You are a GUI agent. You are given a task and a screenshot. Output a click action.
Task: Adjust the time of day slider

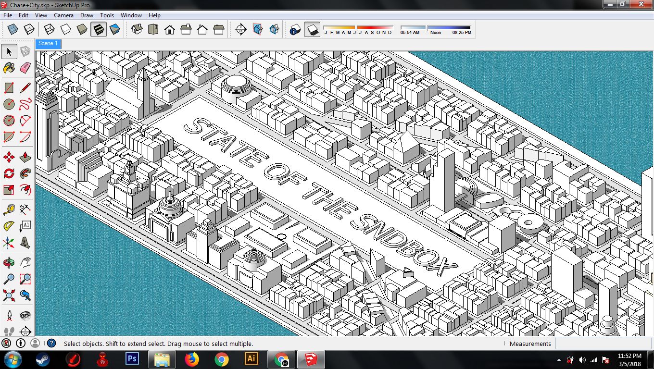[436, 27]
